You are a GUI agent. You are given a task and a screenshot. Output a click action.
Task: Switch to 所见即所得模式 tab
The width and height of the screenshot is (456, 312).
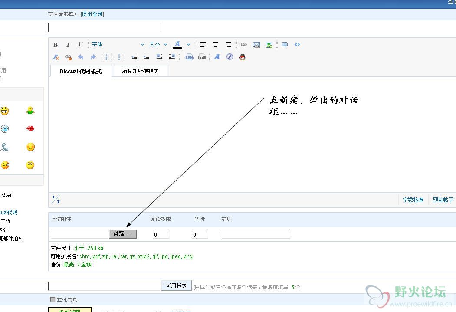141,71
